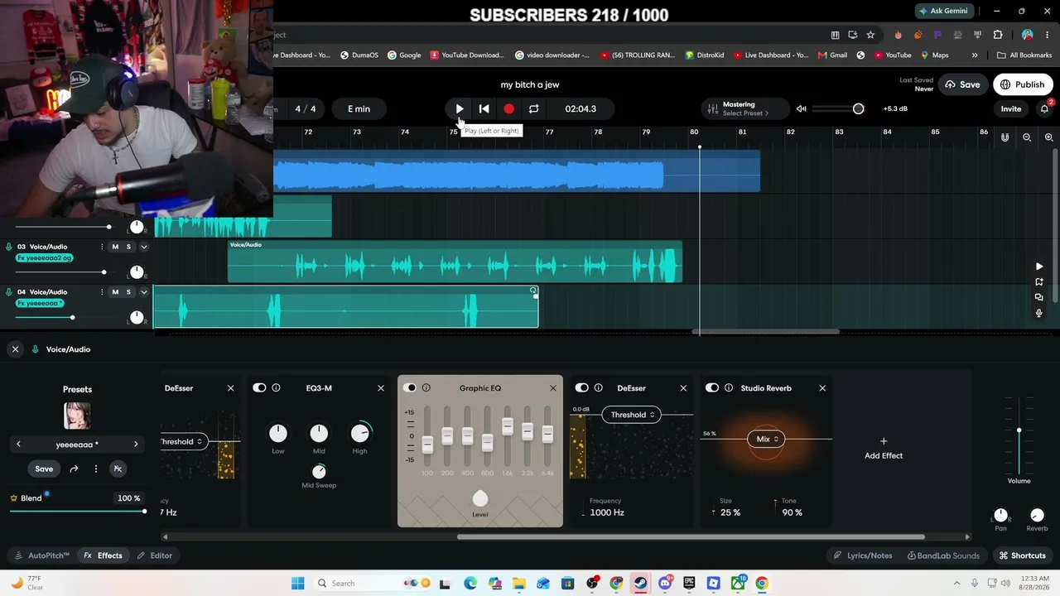The width and height of the screenshot is (1060, 596).
Task: Open the Mix parameter dropdown in Studio Reverb
Action: (767, 440)
